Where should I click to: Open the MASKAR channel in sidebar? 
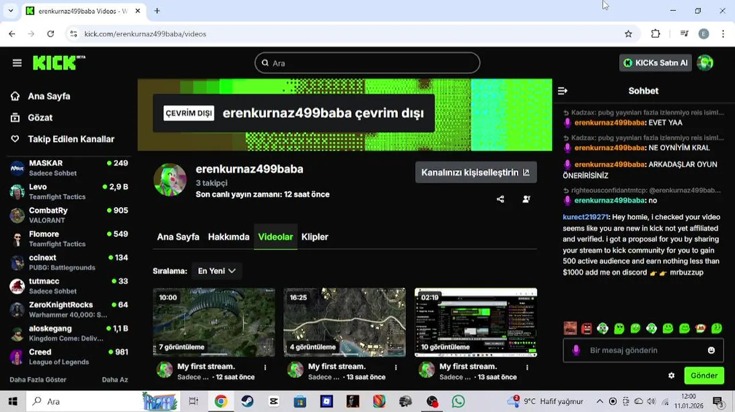[x=69, y=168]
